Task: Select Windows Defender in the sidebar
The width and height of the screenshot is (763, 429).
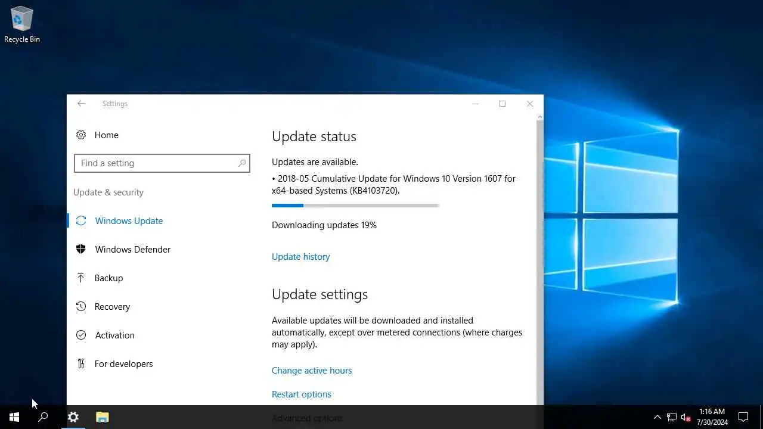Action: point(132,250)
